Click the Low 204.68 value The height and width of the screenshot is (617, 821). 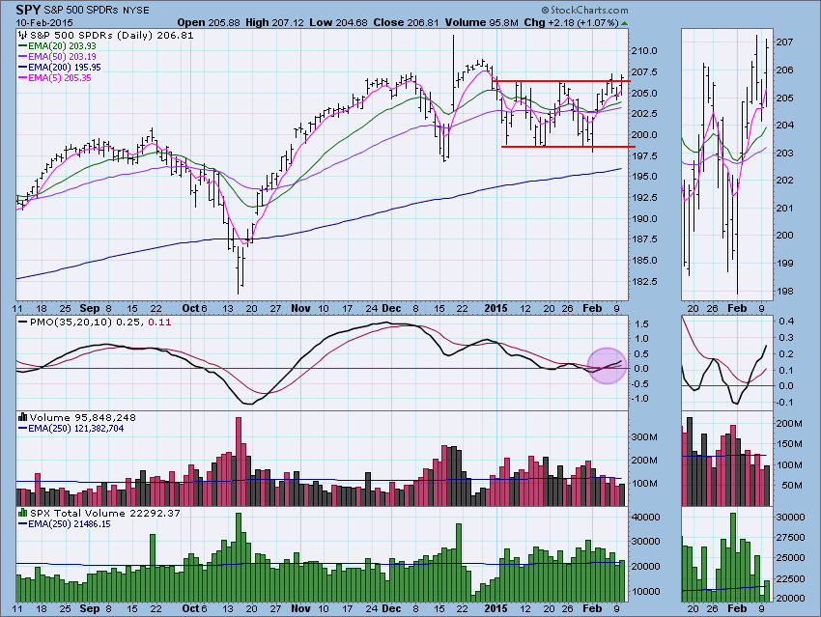coord(338,22)
